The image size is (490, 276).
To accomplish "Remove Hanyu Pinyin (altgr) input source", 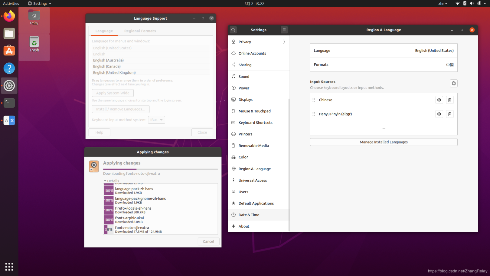I will 449,114.
